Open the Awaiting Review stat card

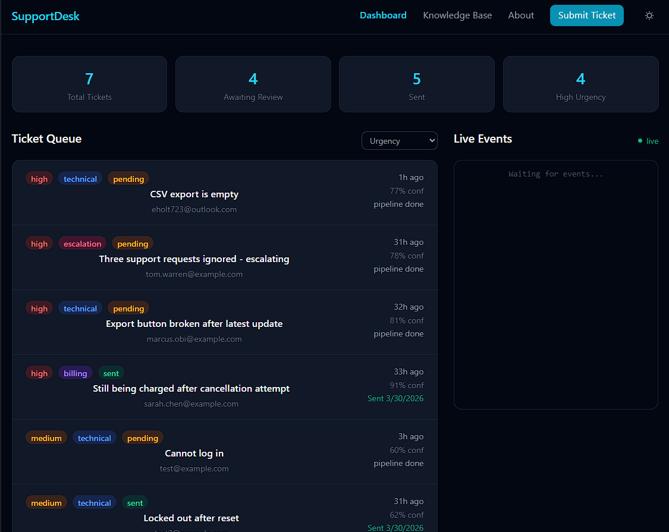(253, 84)
